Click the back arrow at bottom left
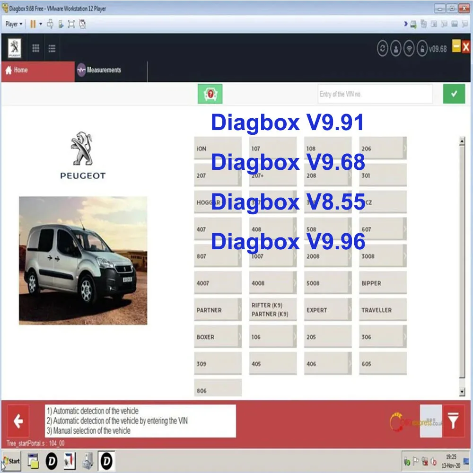The image size is (473, 473). coord(18,420)
